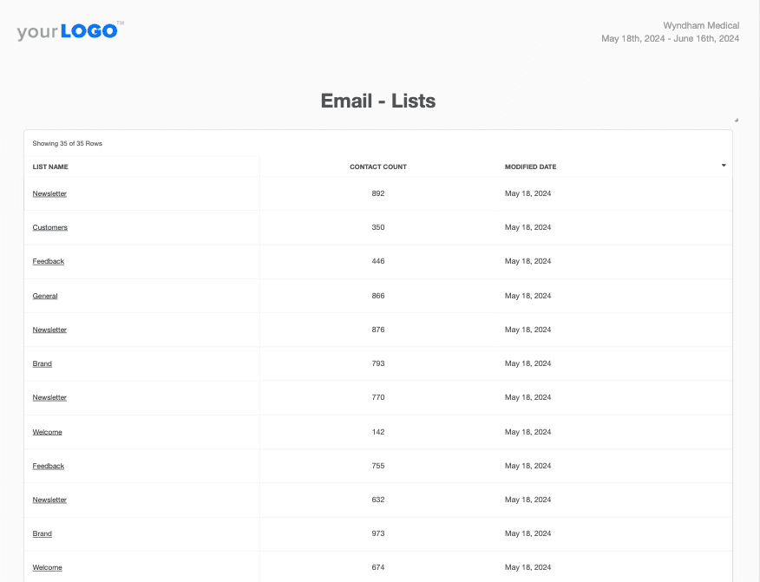Open the General list
760x582 pixels.
[44, 295]
